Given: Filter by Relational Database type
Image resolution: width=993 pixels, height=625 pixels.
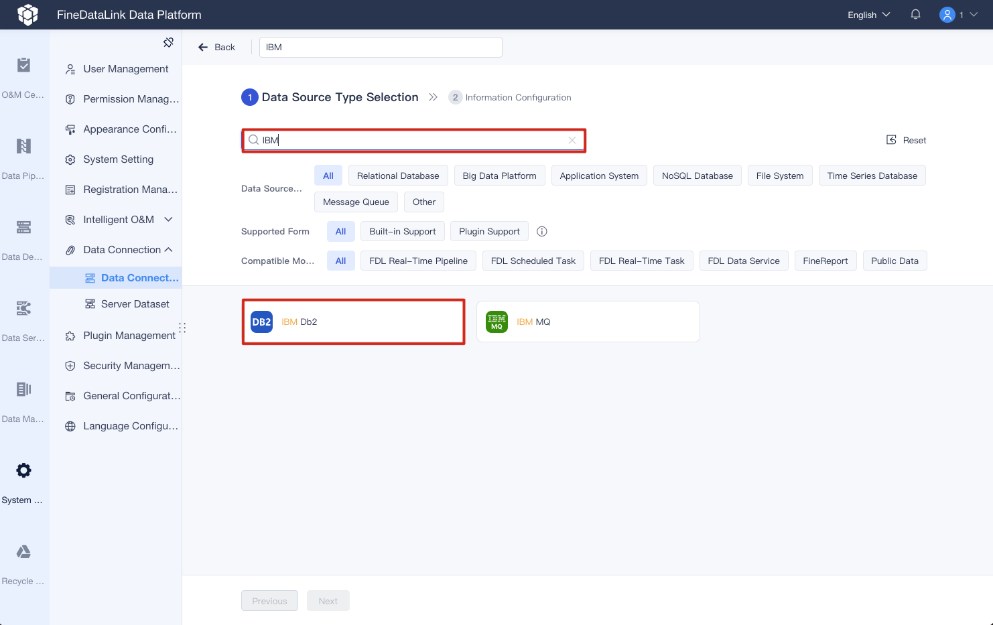Looking at the screenshot, I should 397,175.
